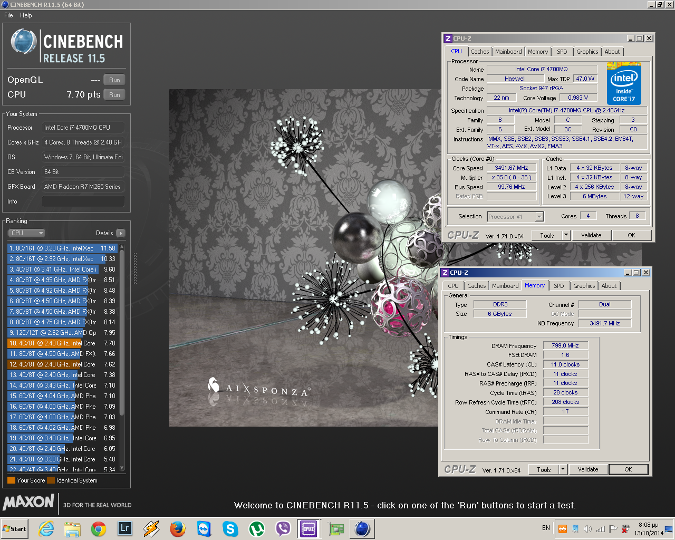Click the EN language indicator
The height and width of the screenshot is (540, 675).
click(546, 528)
